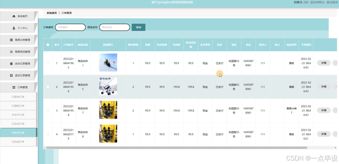This screenshot has height=164, width=339.
Task: Click the 商品图片 column header
Action: tap(108, 45)
